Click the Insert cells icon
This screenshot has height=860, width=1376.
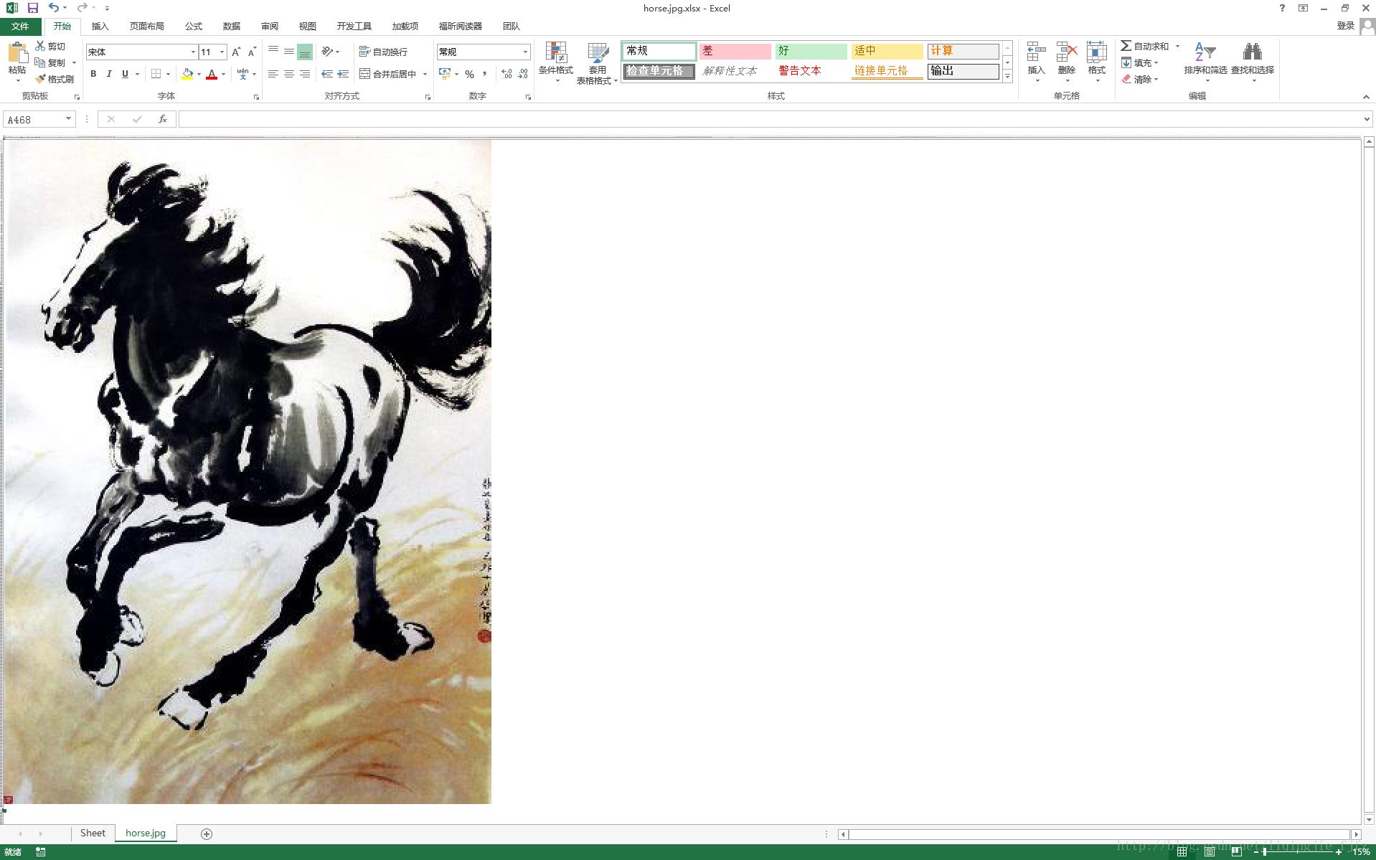tap(1036, 52)
